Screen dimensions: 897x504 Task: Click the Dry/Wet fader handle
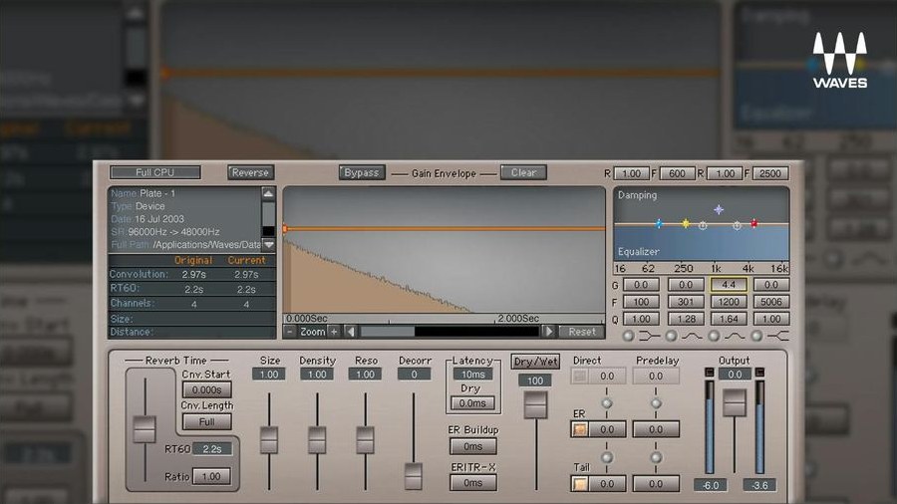click(535, 405)
